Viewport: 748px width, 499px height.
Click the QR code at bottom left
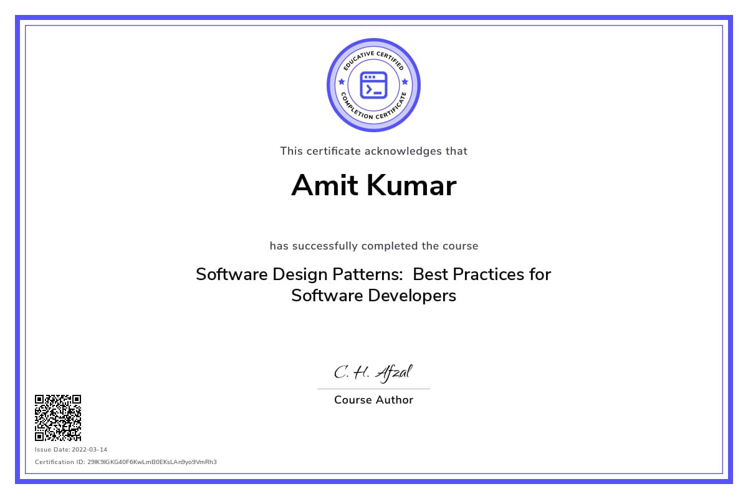coord(58,418)
